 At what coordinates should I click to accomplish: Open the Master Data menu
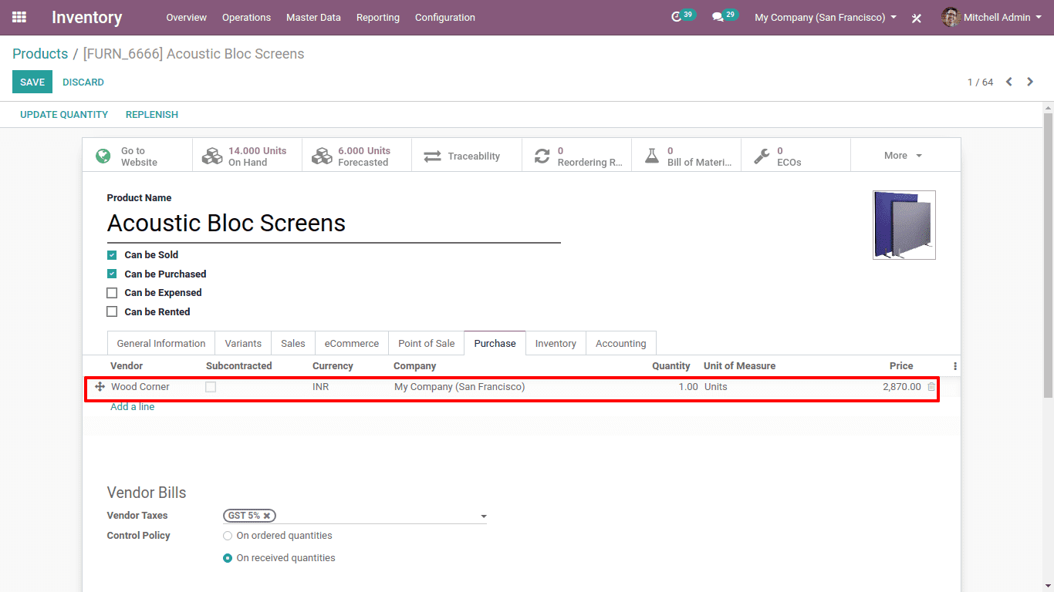point(313,17)
